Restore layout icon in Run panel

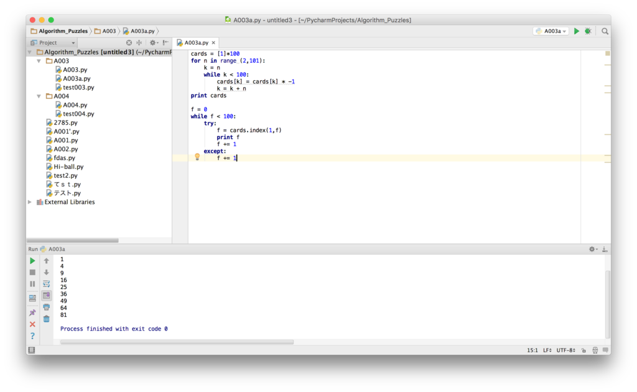pos(32,298)
